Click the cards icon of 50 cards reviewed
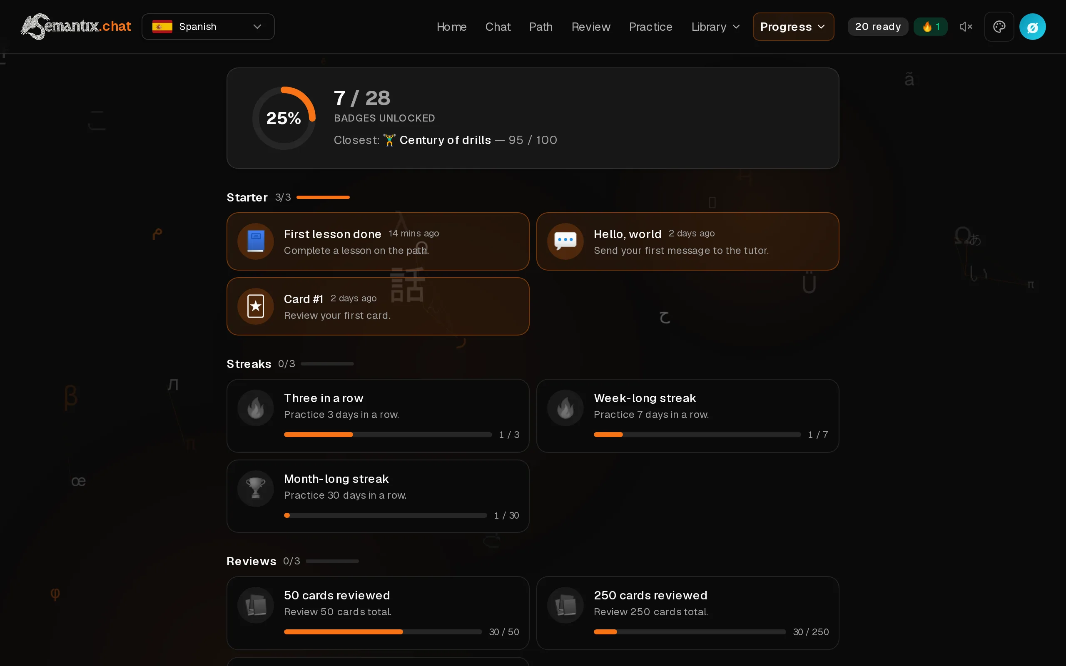 tap(256, 605)
